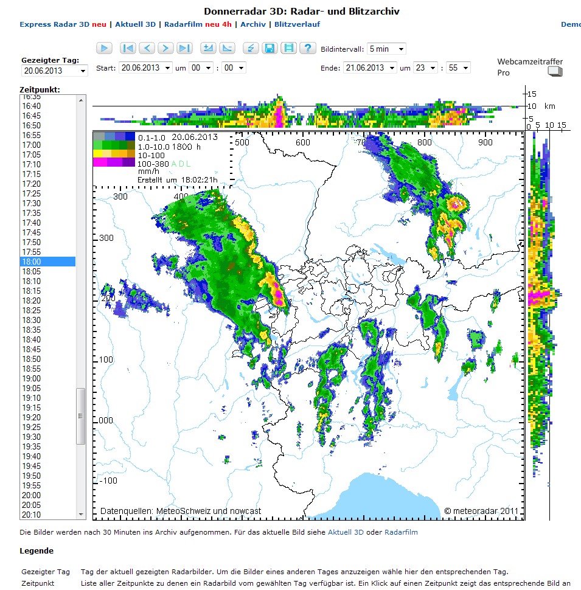The width and height of the screenshot is (581, 590).
Task: Select time 17:00 in Zeitpunkt list
Action: point(48,145)
